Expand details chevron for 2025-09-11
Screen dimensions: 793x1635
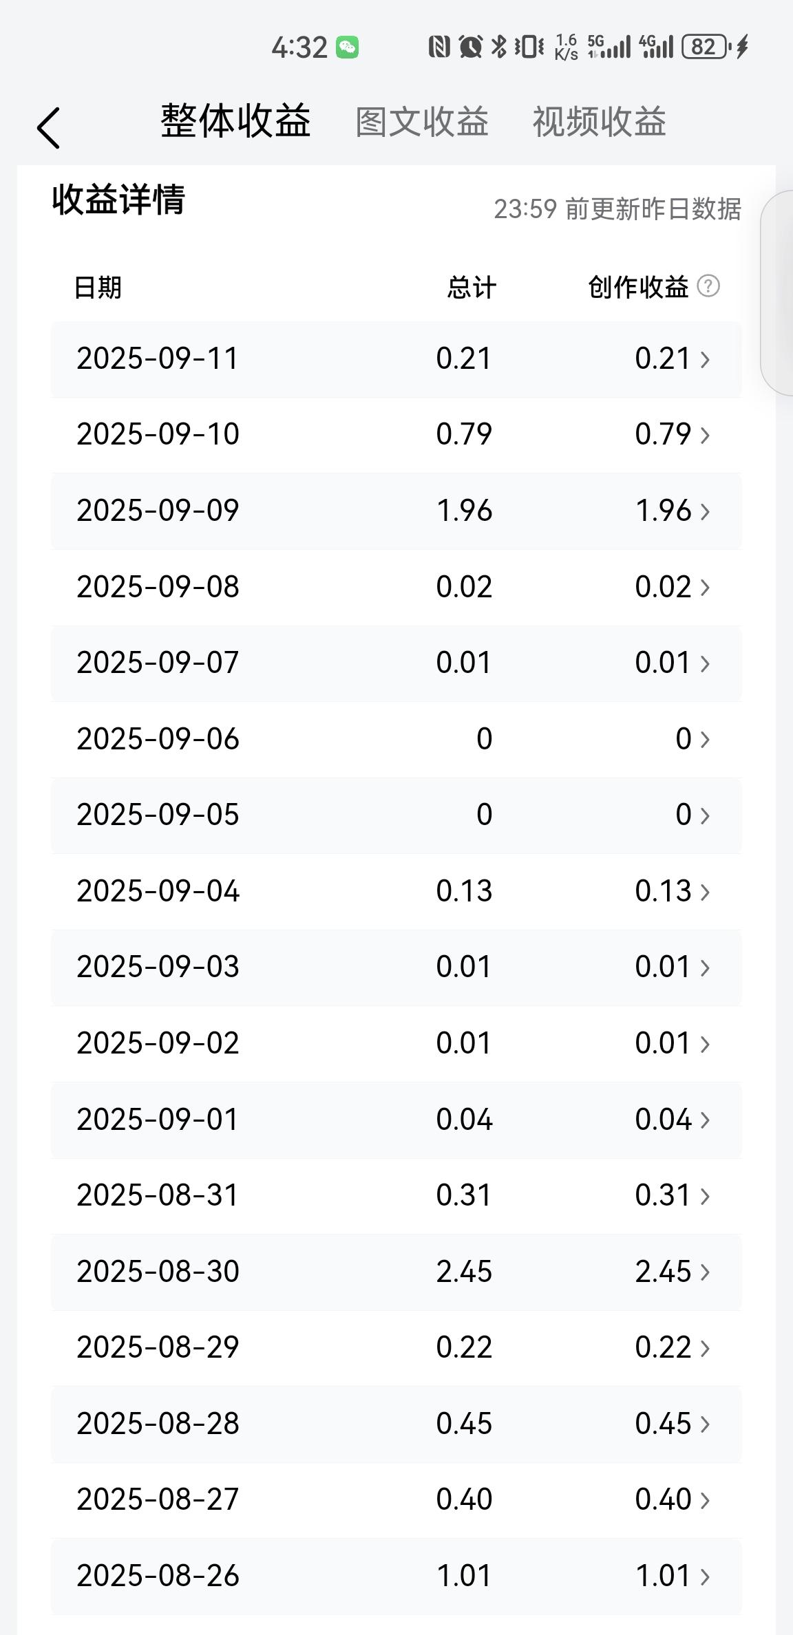(x=705, y=359)
